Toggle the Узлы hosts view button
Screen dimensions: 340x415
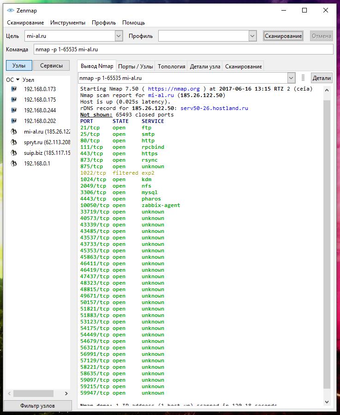click(x=19, y=66)
